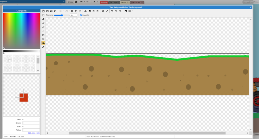Mirror the image horizontally

(x=85, y=11)
